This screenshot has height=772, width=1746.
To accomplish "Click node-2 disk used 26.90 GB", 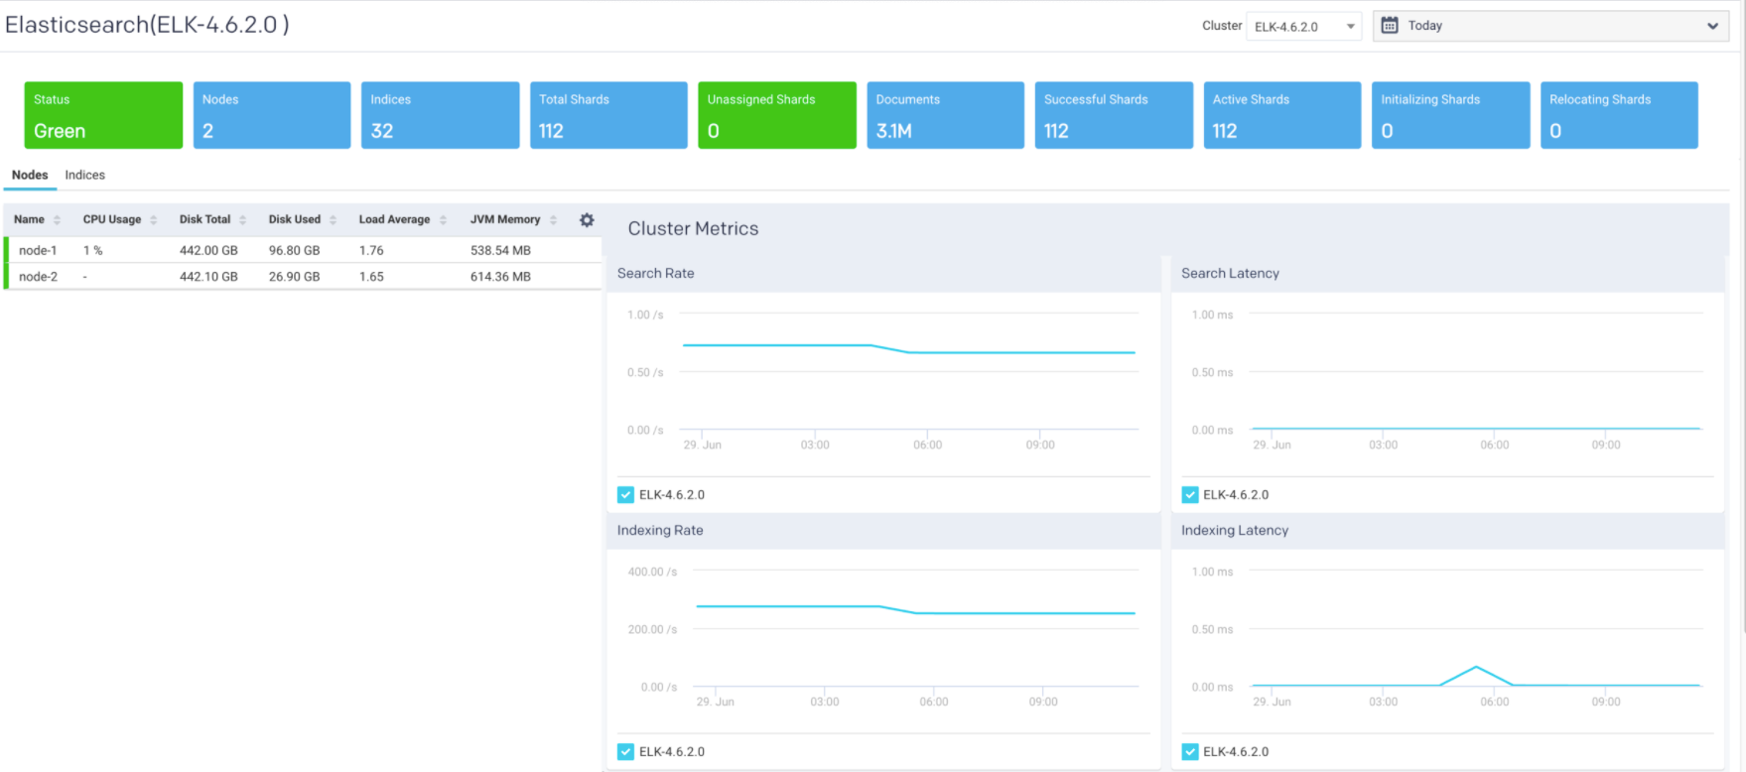I will (295, 277).
